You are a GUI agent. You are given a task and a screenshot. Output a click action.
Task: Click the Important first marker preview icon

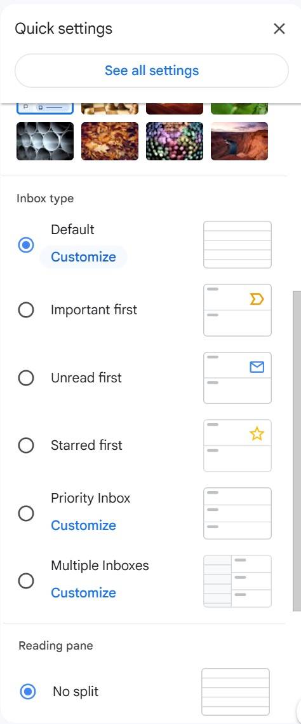[257, 300]
